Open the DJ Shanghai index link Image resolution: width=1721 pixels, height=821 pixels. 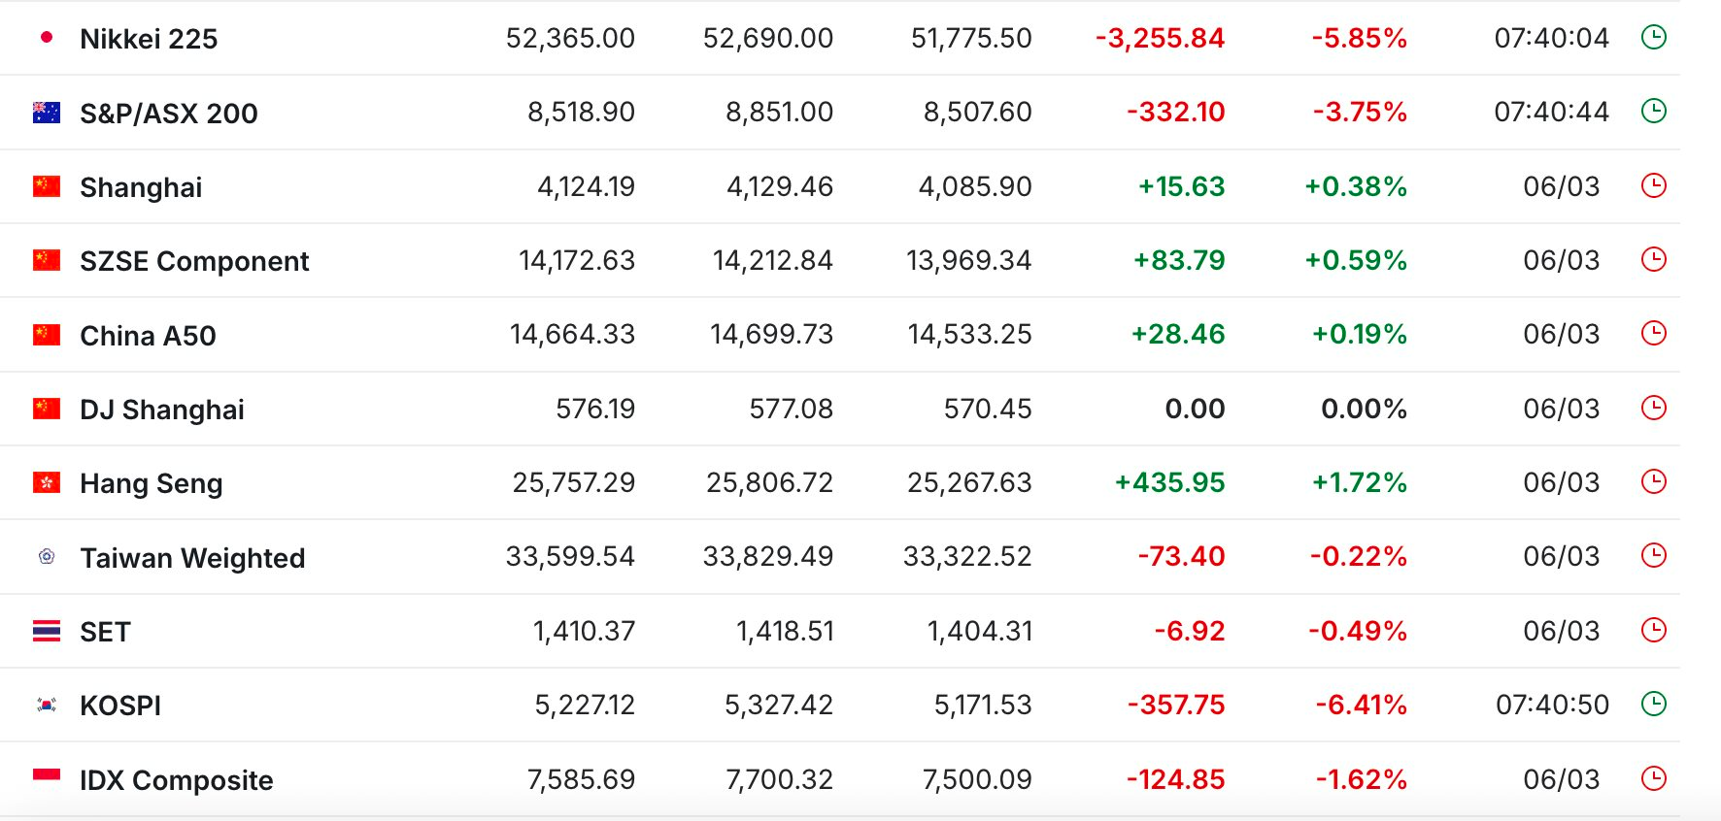162,410
